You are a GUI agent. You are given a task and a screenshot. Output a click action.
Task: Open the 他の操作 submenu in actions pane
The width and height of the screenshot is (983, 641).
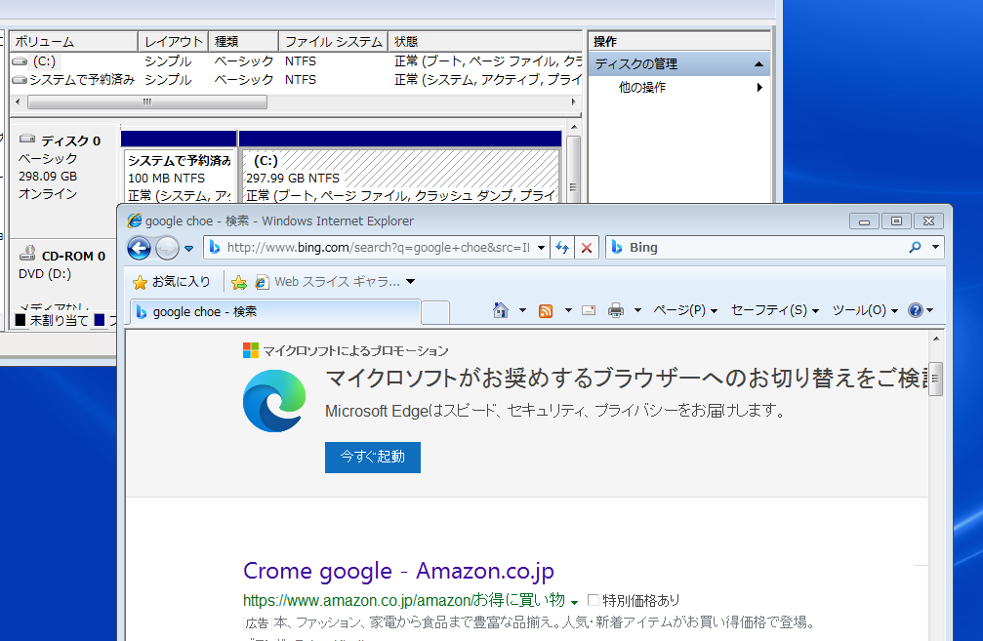click(679, 87)
